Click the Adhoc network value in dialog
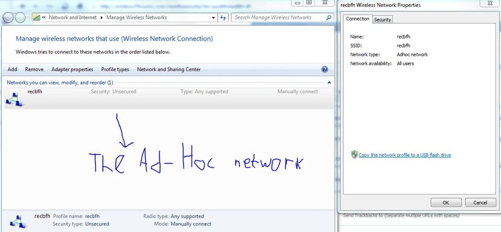This screenshot has width=501, height=232. coord(412,54)
